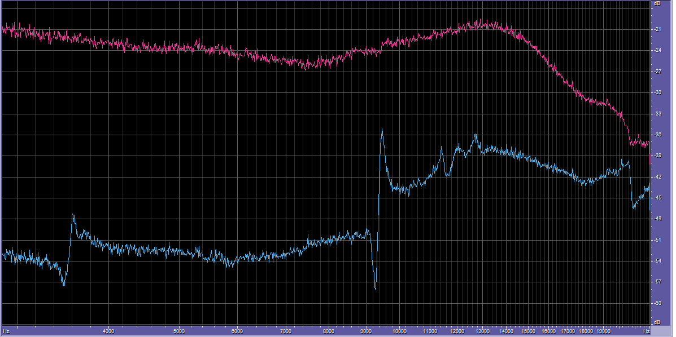676x337 pixels.
Task: Click the -24 dB level label
Action: point(658,51)
